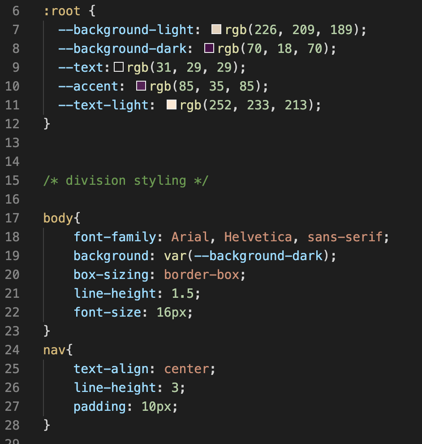The image size is (422, 444).
Task: Place cursor on the body selector
Action: [58, 218]
